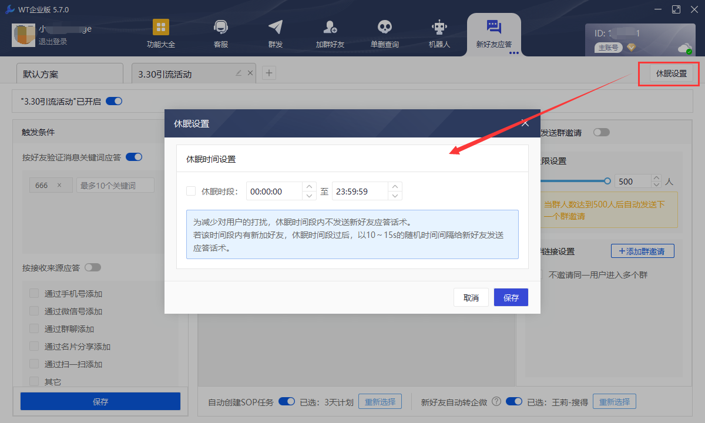Remove the 666 keyword tag
This screenshot has width=705, height=423.
point(59,186)
